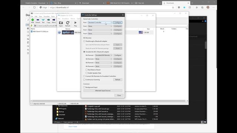Image resolution: width=237 pixels, height=133 pixels.
Task: Close the Controller Settings dialog with X
Action: [123, 15]
